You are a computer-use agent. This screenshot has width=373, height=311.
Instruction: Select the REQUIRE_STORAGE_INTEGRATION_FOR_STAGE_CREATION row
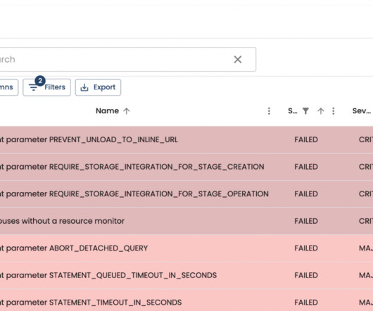[186, 167]
